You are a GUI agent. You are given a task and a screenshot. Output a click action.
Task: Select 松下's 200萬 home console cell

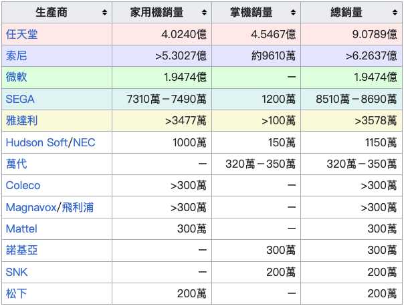click(x=162, y=294)
